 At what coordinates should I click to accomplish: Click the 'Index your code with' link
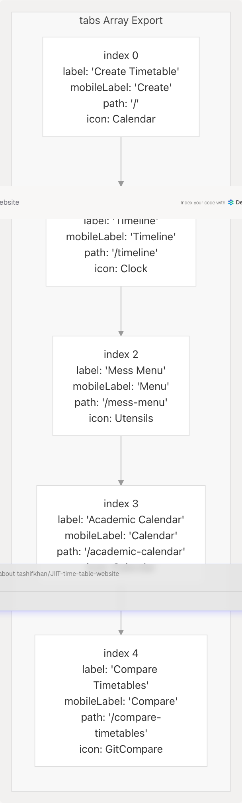pos(203,203)
